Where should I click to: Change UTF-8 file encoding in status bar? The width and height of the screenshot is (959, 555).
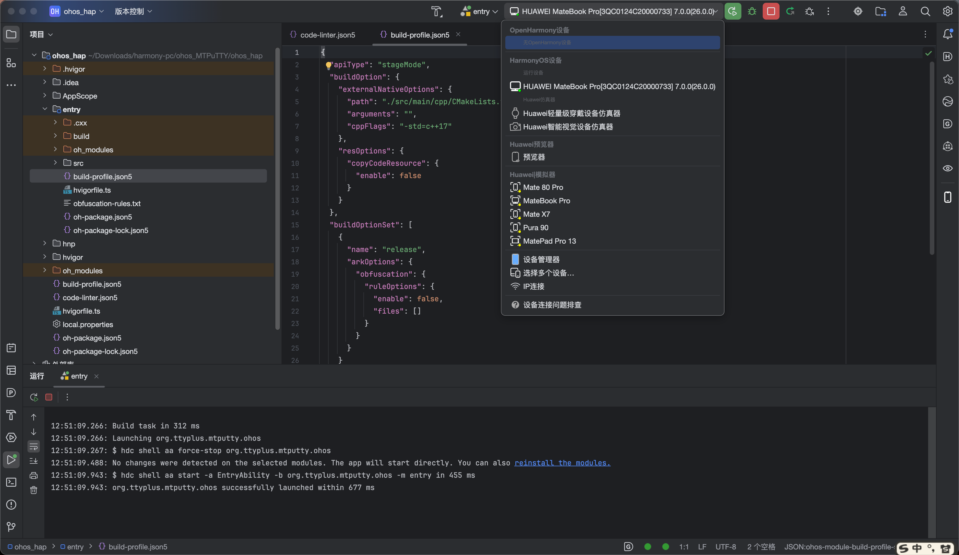click(726, 547)
